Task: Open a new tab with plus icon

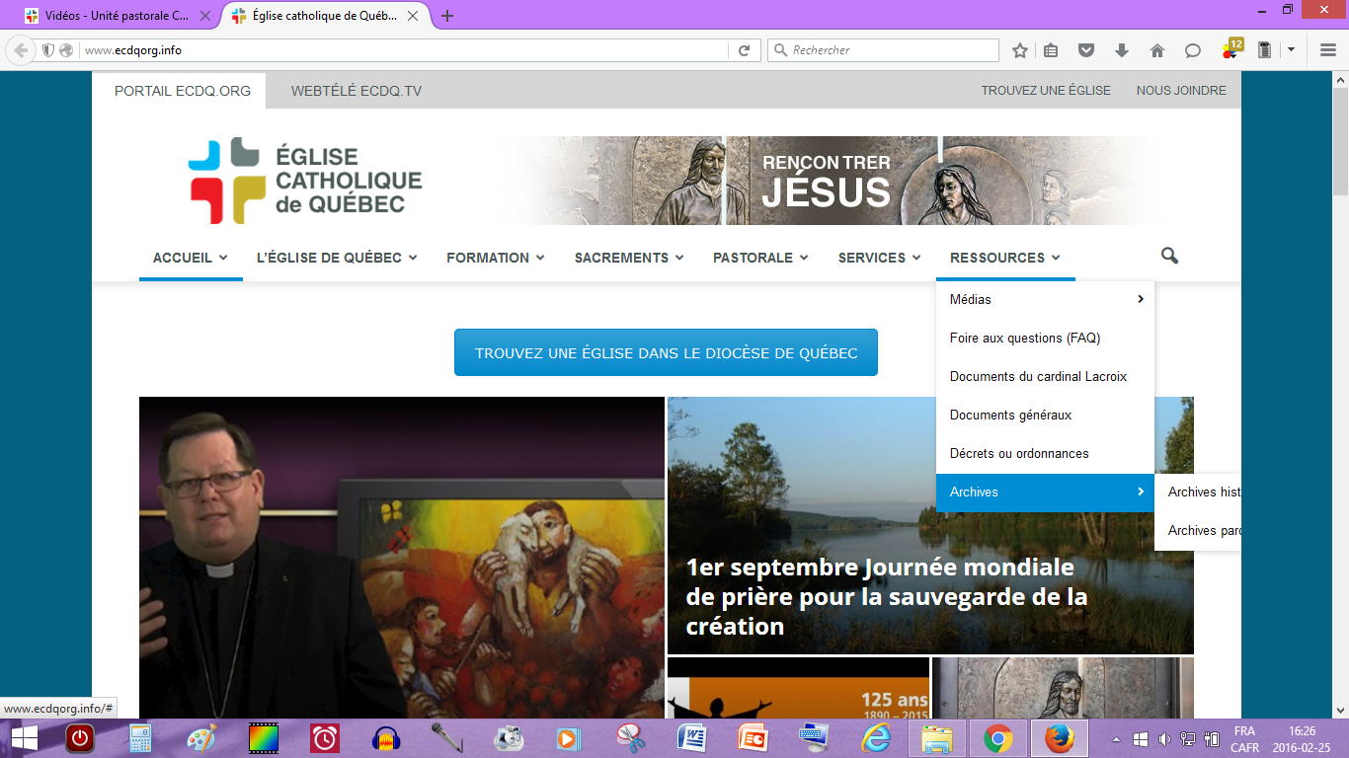Action: [447, 16]
